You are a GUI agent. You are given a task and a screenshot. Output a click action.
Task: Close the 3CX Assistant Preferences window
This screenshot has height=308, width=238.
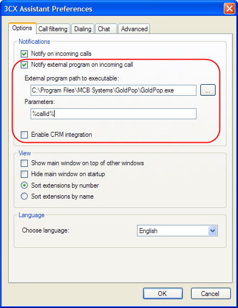pos(229,9)
